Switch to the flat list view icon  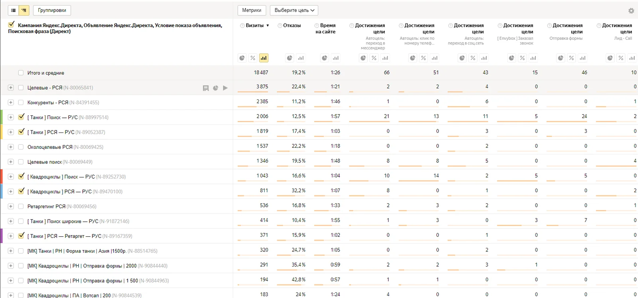tap(14, 10)
